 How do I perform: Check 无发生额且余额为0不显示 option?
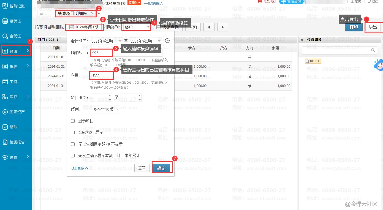pos(73,144)
